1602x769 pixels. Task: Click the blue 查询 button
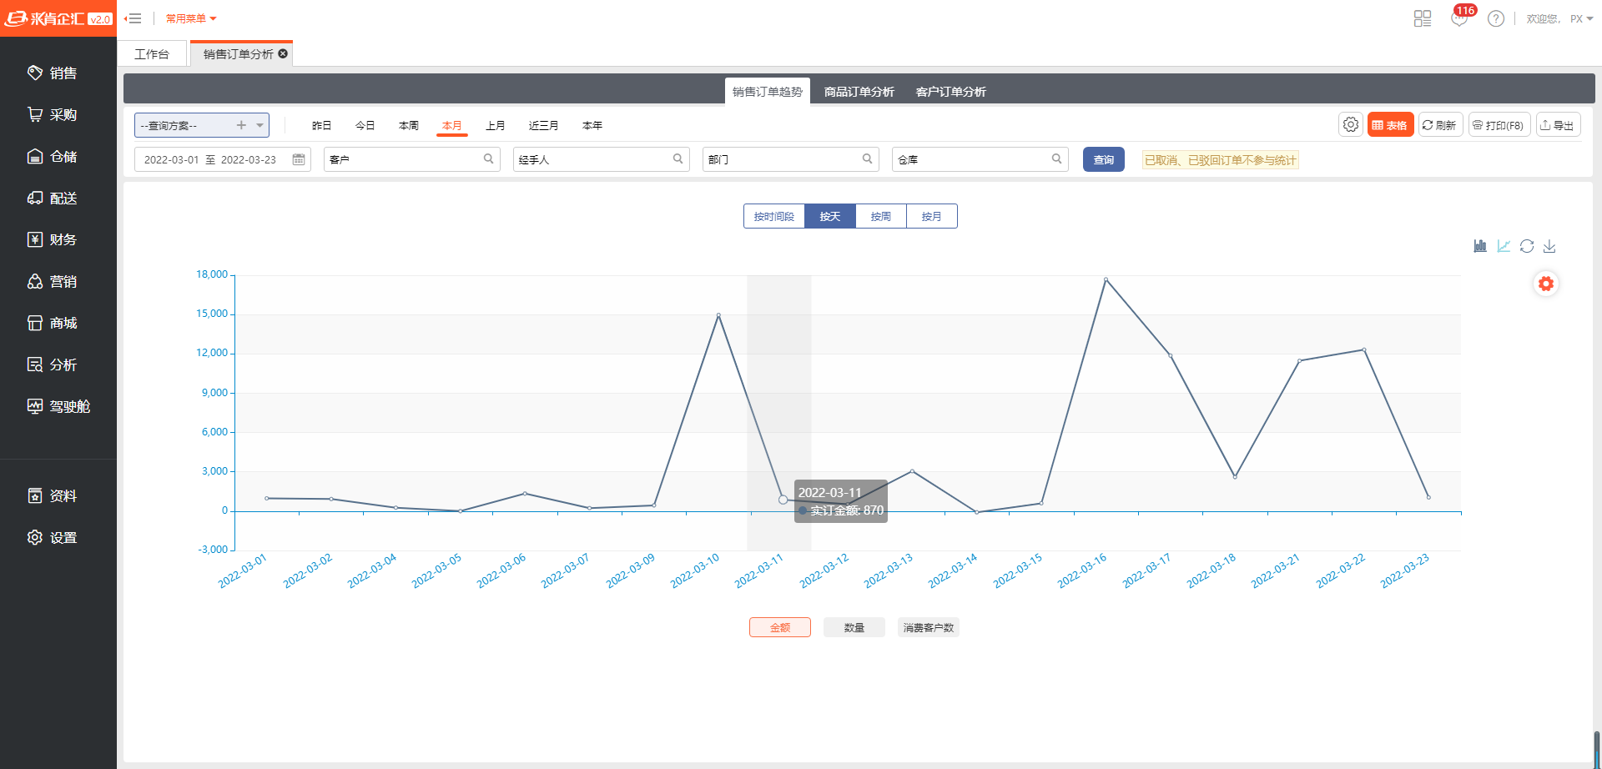(1103, 159)
